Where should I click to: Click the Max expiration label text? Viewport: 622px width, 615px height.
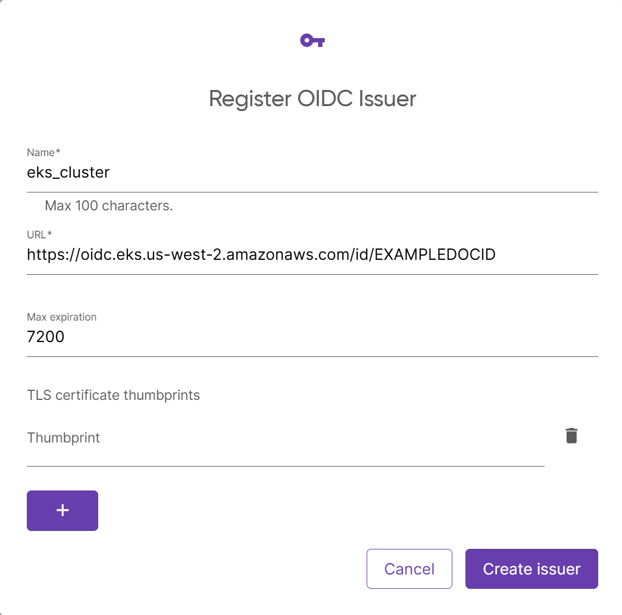tap(61, 317)
